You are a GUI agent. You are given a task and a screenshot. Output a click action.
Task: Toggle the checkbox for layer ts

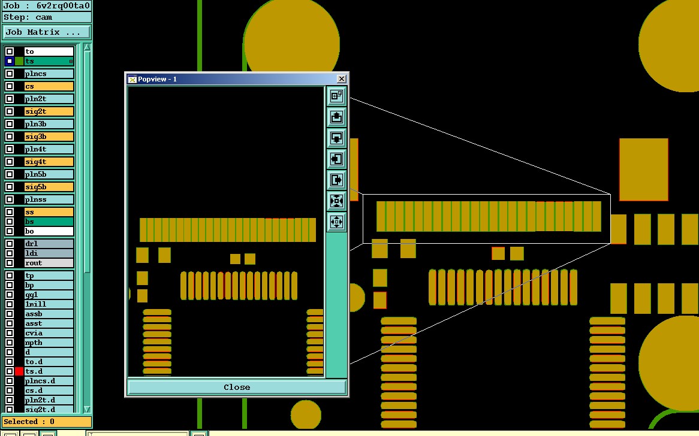[10, 61]
